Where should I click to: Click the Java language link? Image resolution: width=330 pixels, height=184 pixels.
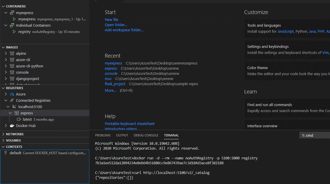click(x=312, y=31)
